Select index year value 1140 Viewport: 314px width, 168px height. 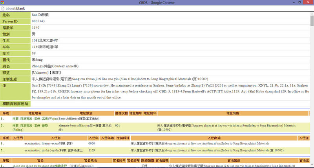(36, 27)
